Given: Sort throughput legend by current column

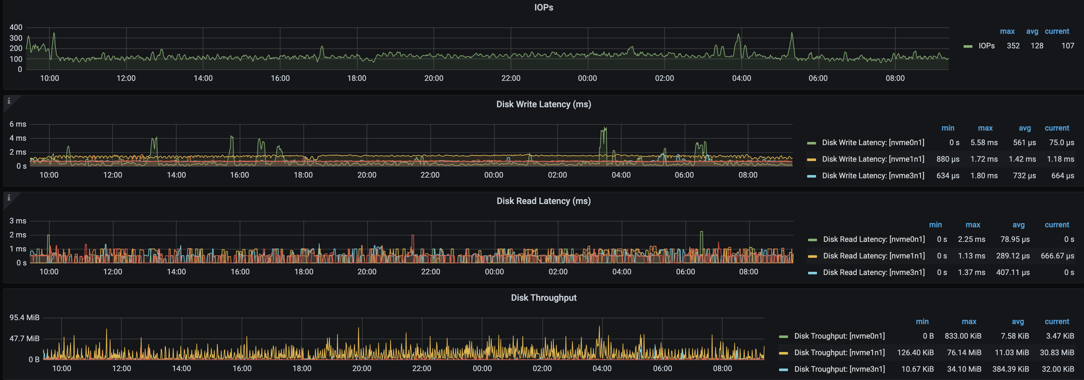Looking at the screenshot, I should 1056,321.
